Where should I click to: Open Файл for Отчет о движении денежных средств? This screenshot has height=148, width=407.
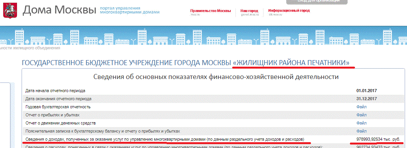[x=361, y=123]
